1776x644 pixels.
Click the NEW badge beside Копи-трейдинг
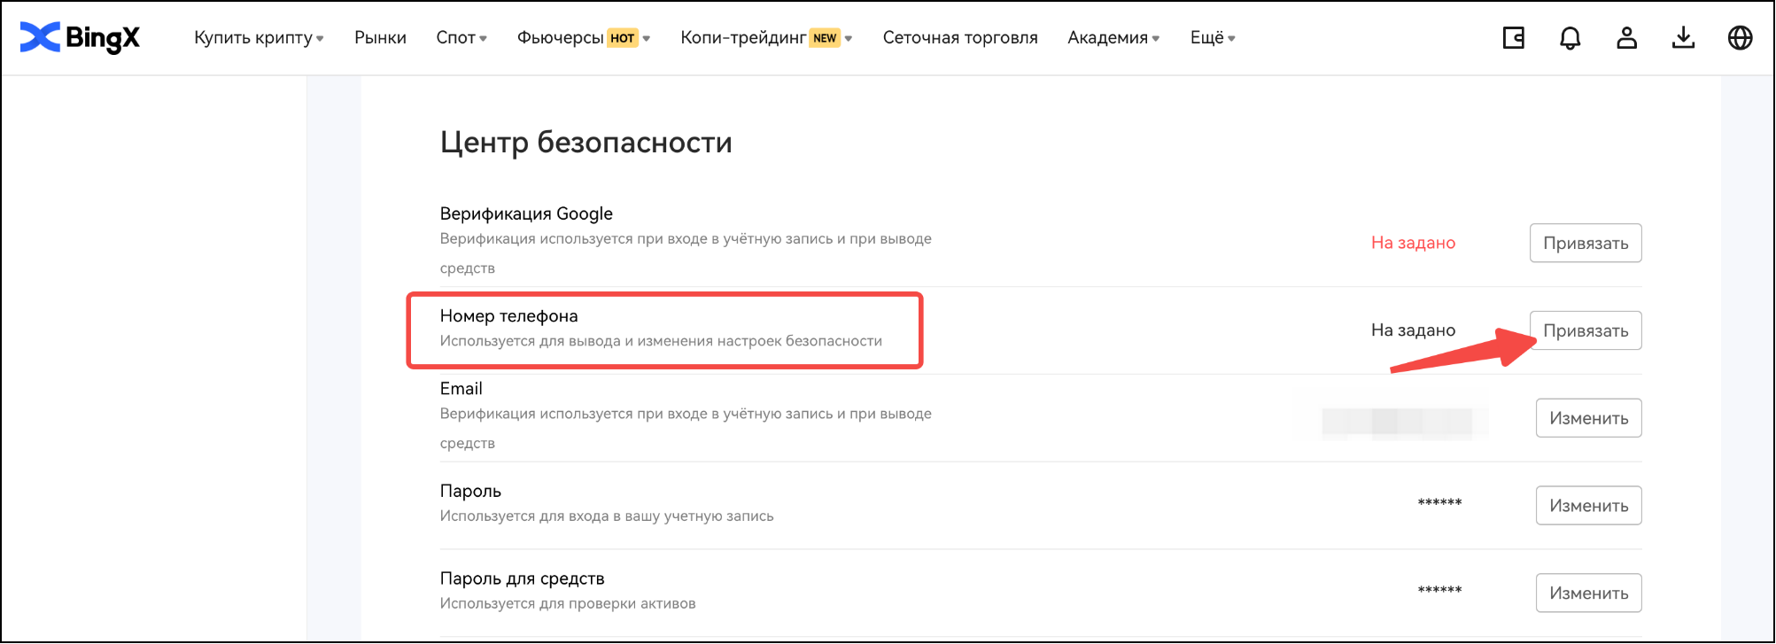click(x=825, y=38)
